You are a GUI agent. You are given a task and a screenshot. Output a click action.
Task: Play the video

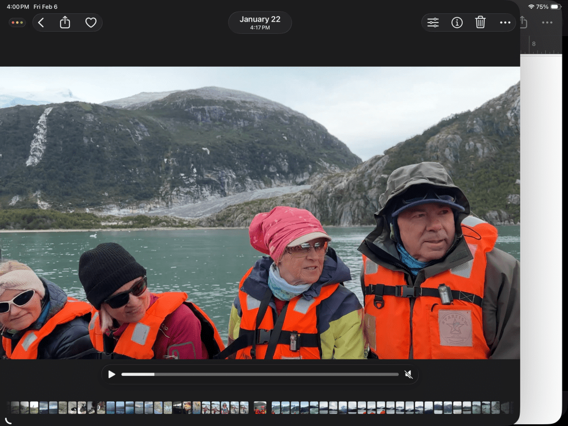click(x=111, y=374)
